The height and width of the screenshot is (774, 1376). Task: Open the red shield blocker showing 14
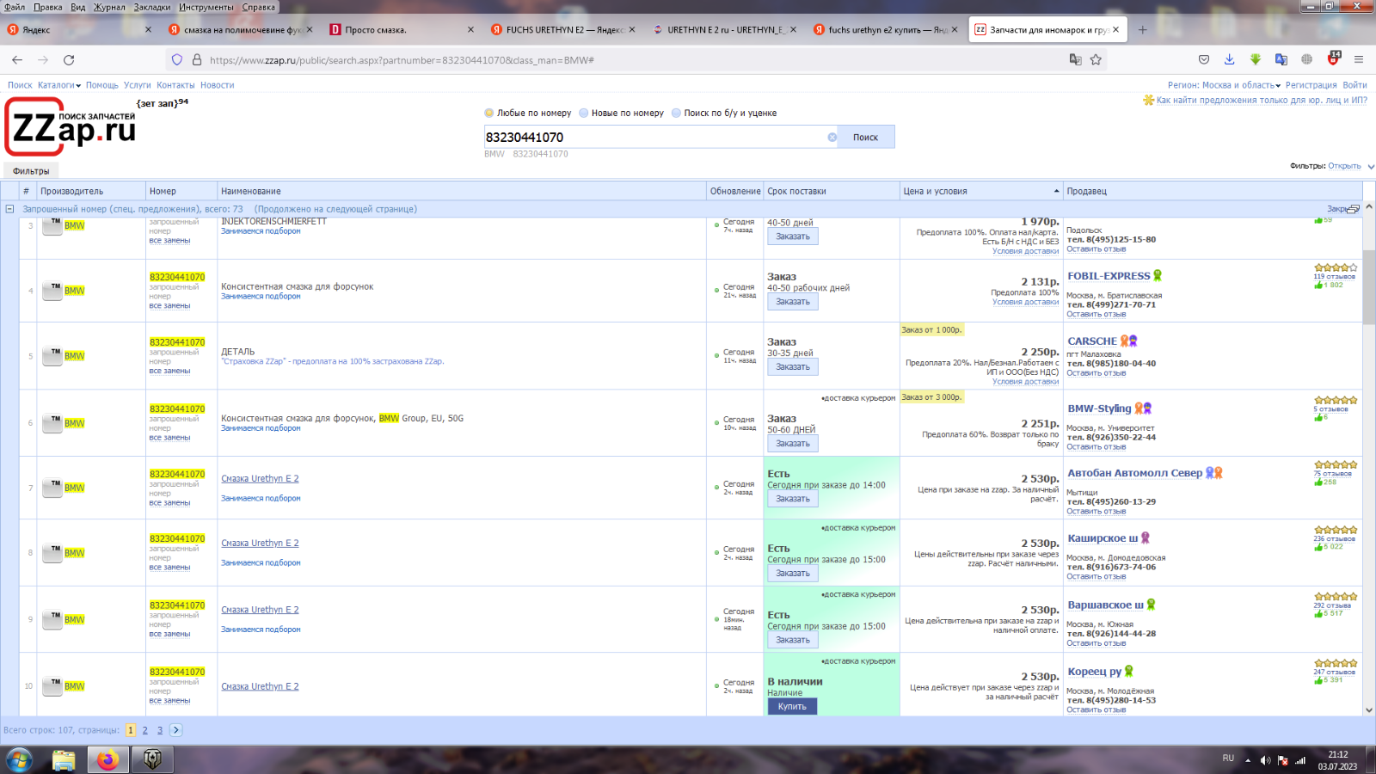pos(1334,58)
